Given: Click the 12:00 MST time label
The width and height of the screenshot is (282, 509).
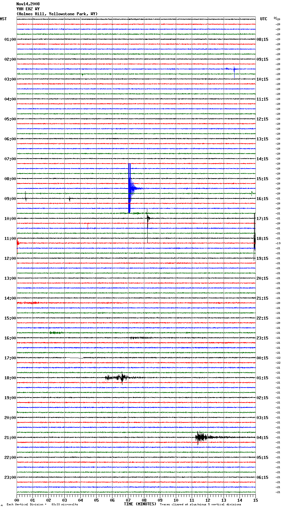Looking at the screenshot, I should coord(10,258).
